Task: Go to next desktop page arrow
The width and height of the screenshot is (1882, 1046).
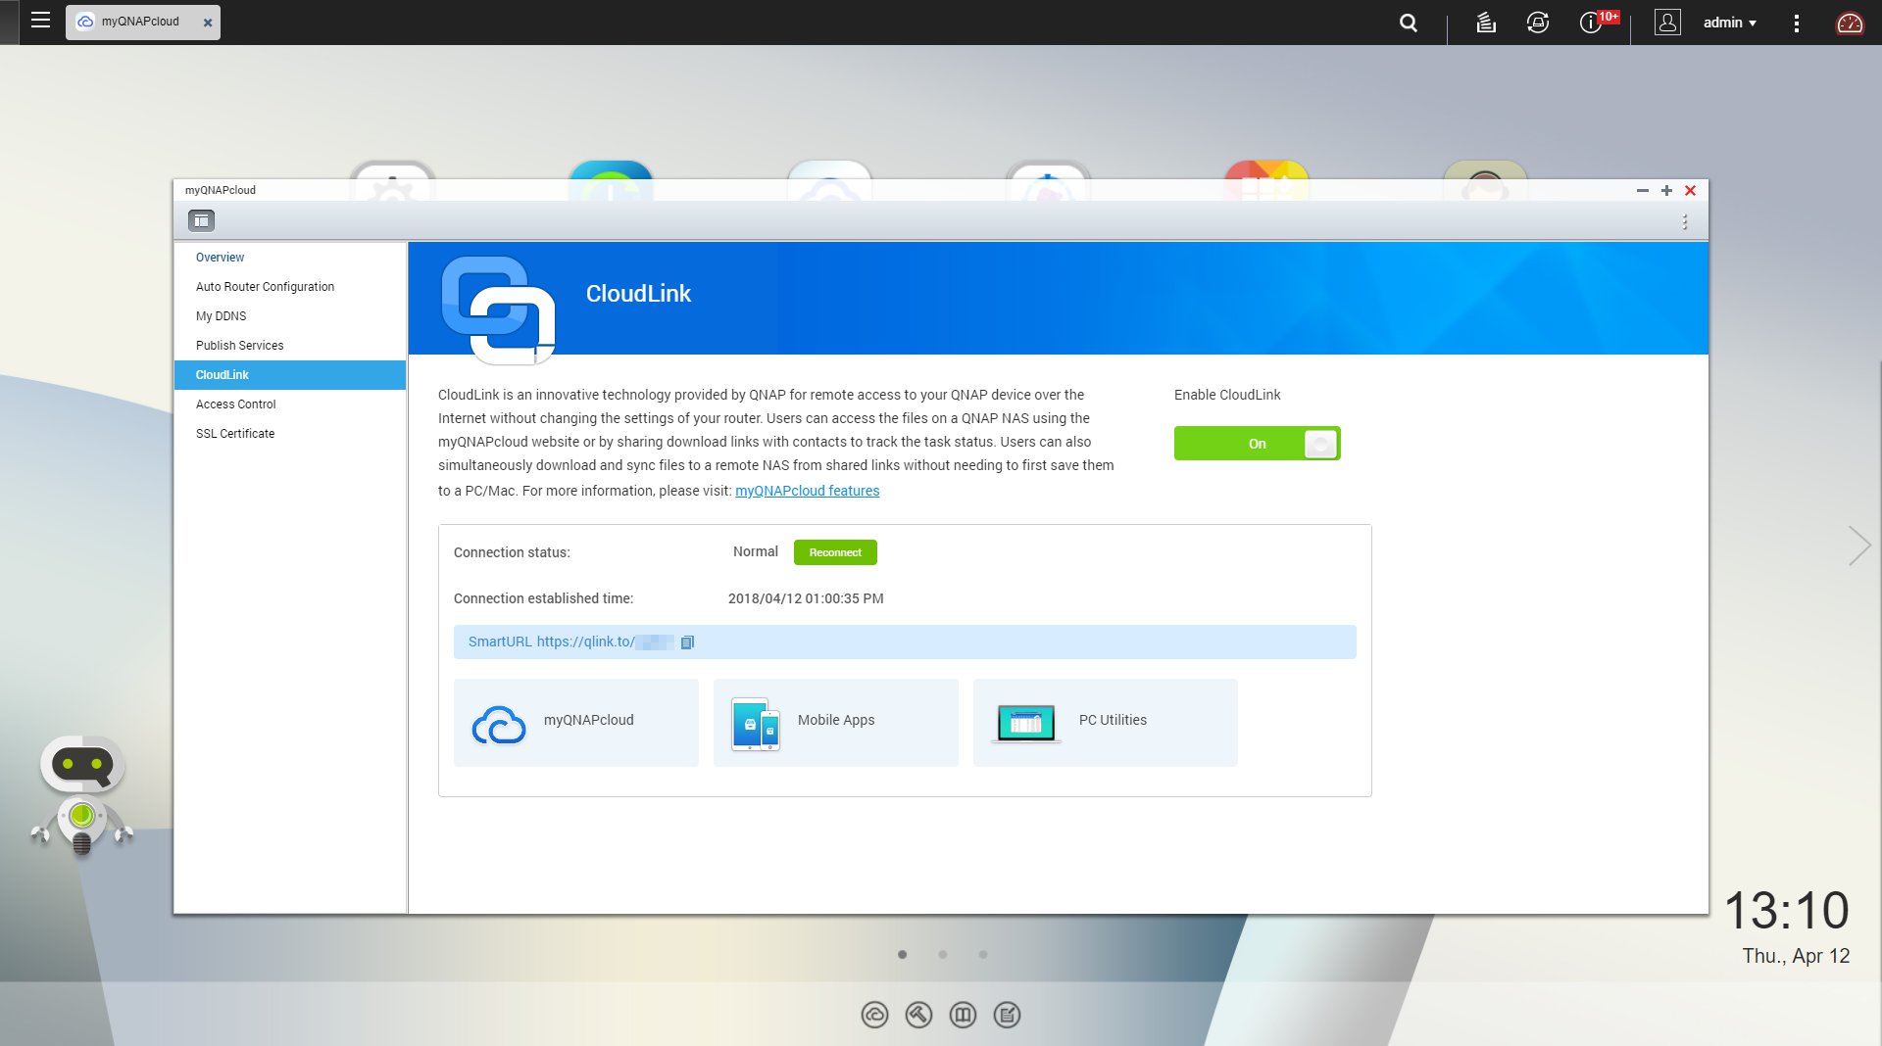Action: (x=1858, y=546)
